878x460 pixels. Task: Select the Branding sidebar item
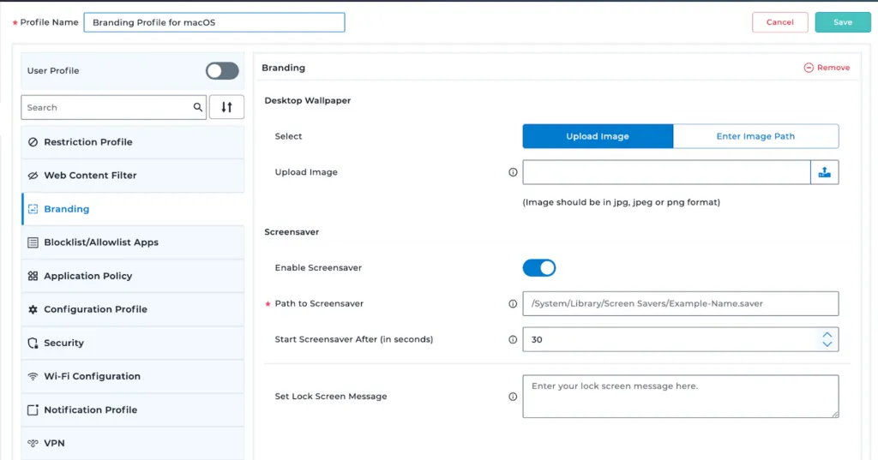[133, 209]
